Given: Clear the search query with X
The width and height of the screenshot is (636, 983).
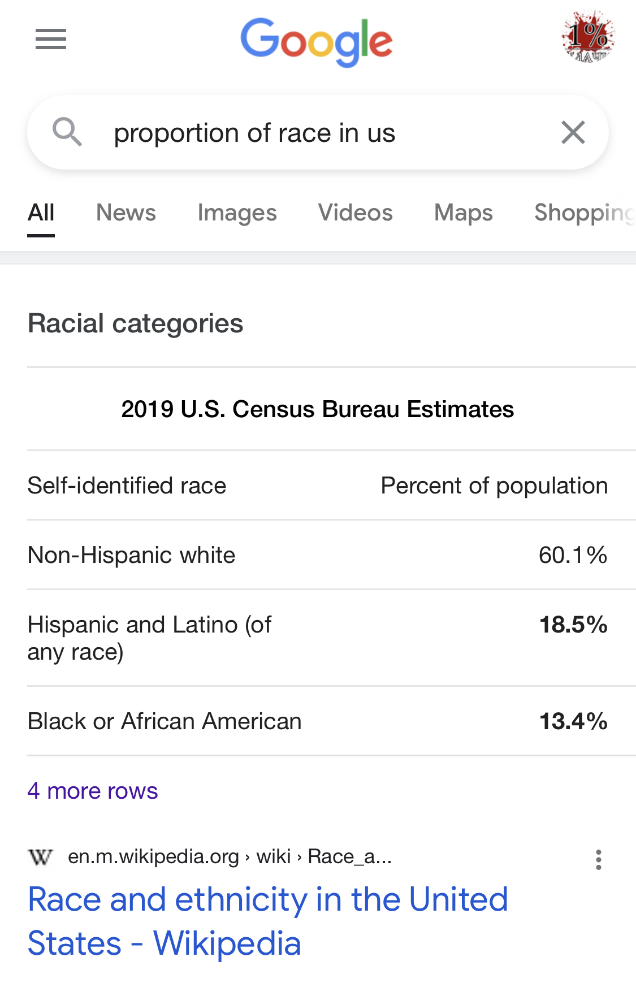Looking at the screenshot, I should (x=573, y=133).
